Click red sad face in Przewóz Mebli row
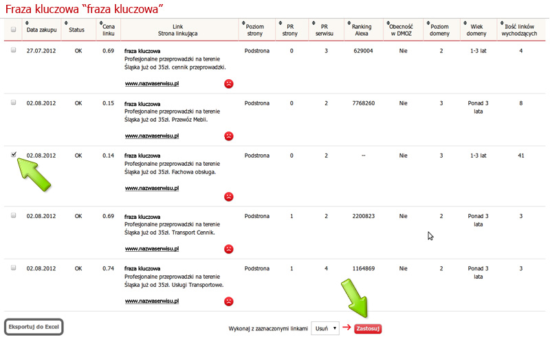The width and height of the screenshot is (550, 342). (228, 136)
